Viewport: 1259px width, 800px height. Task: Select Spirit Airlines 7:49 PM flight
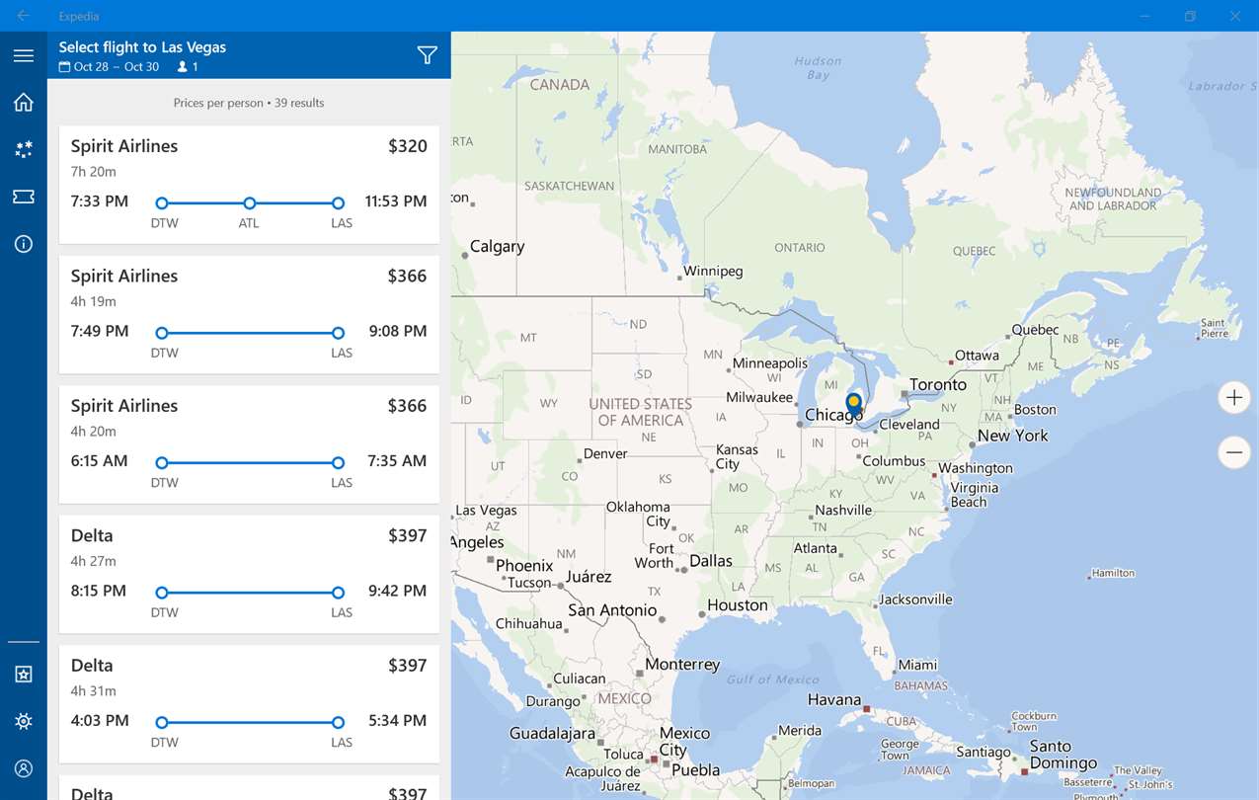pyautogui.click(x=249, y=314)
